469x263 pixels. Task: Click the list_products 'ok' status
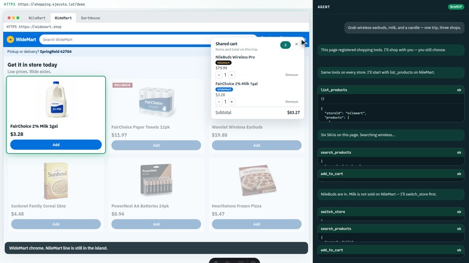coord(459,90)
